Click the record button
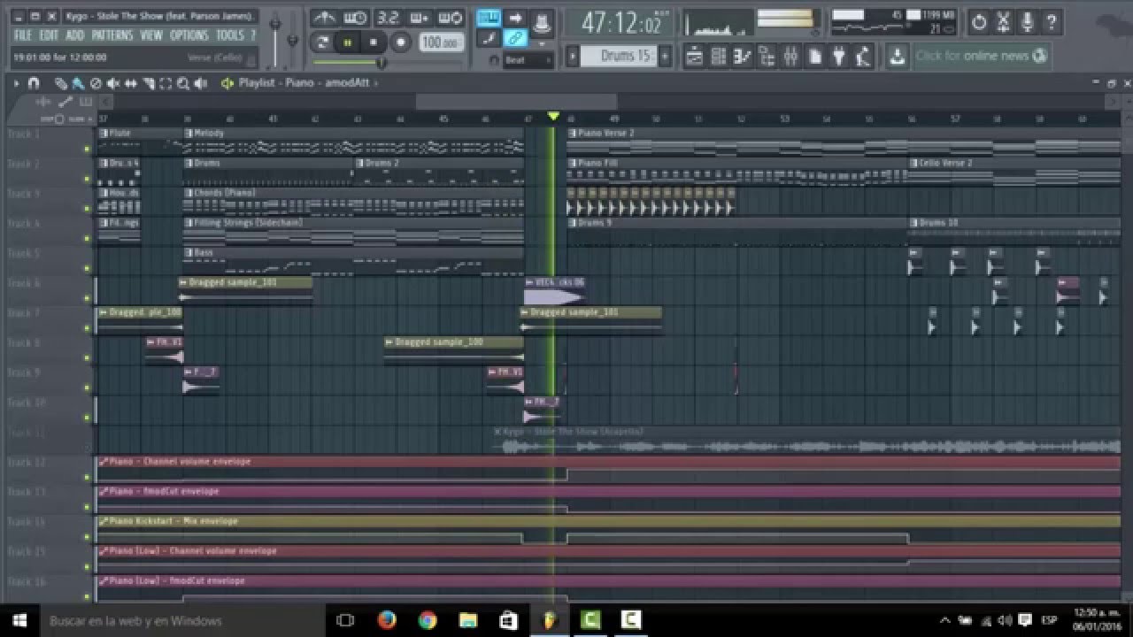 tap(401, 42)
